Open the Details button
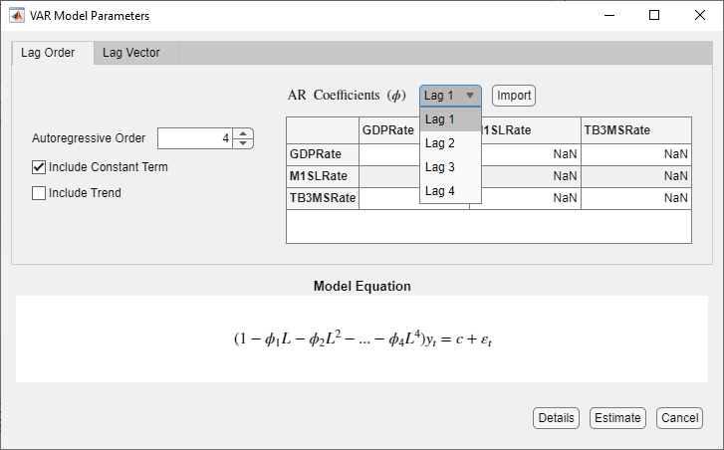Image resolution: width=724 pixels, height=450 pixels. point(556,418)
